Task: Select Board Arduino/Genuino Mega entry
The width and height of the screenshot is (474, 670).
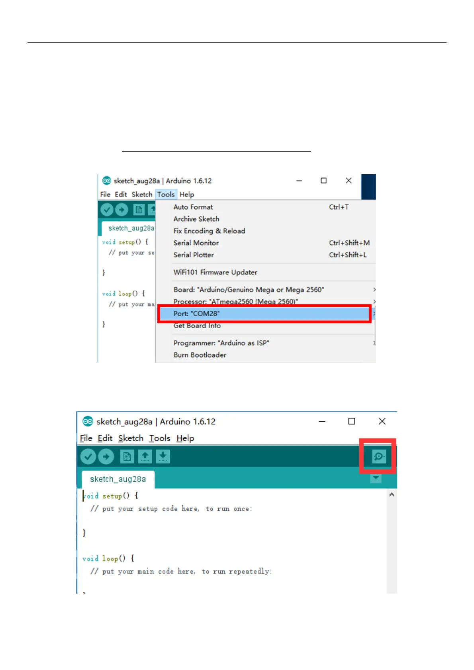Action: tap(265, 290)
